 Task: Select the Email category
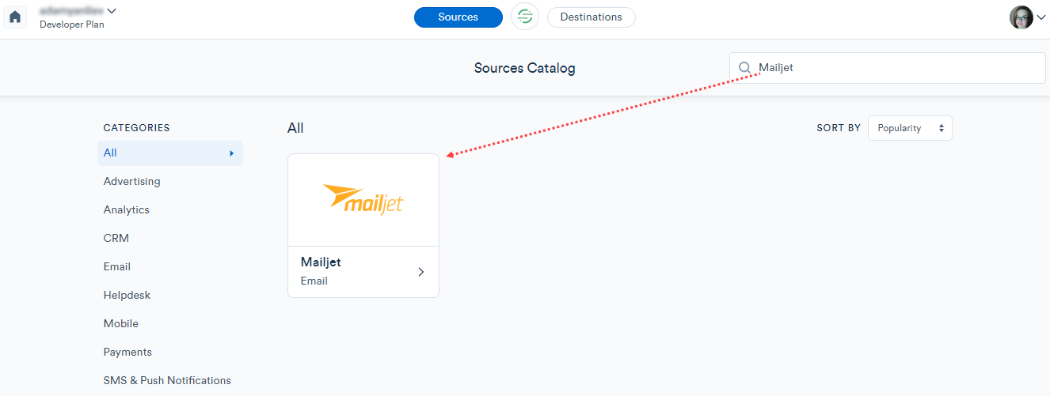click(117, 267)
